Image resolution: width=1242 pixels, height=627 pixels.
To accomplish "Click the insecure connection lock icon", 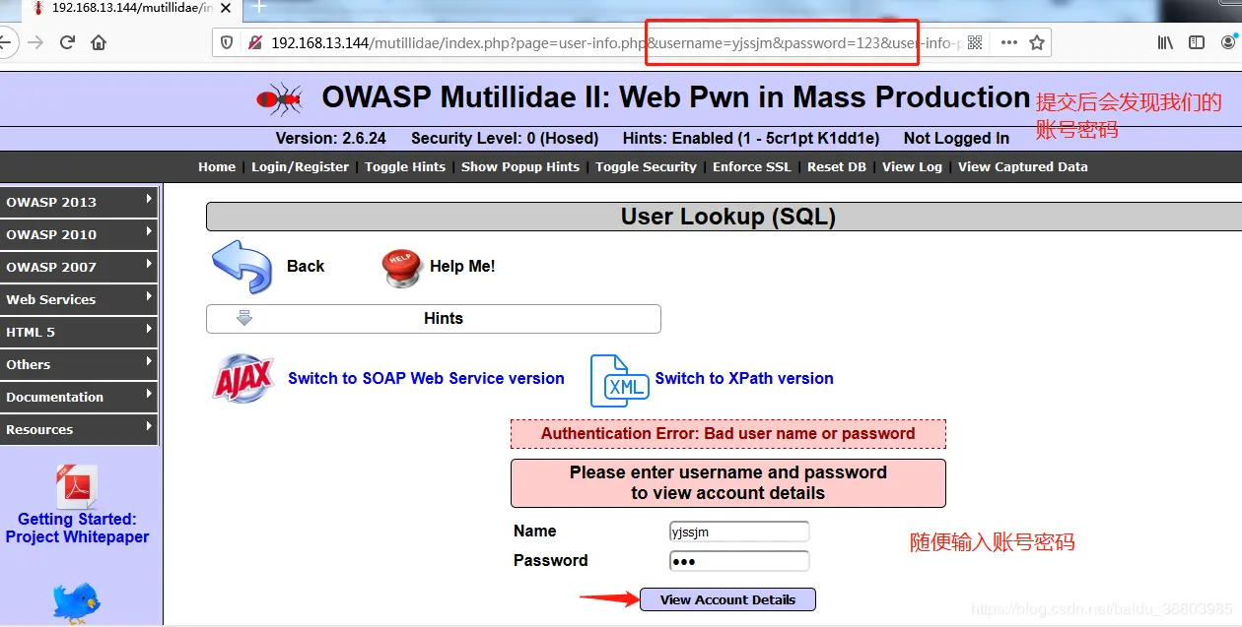I will click(254, 42).
